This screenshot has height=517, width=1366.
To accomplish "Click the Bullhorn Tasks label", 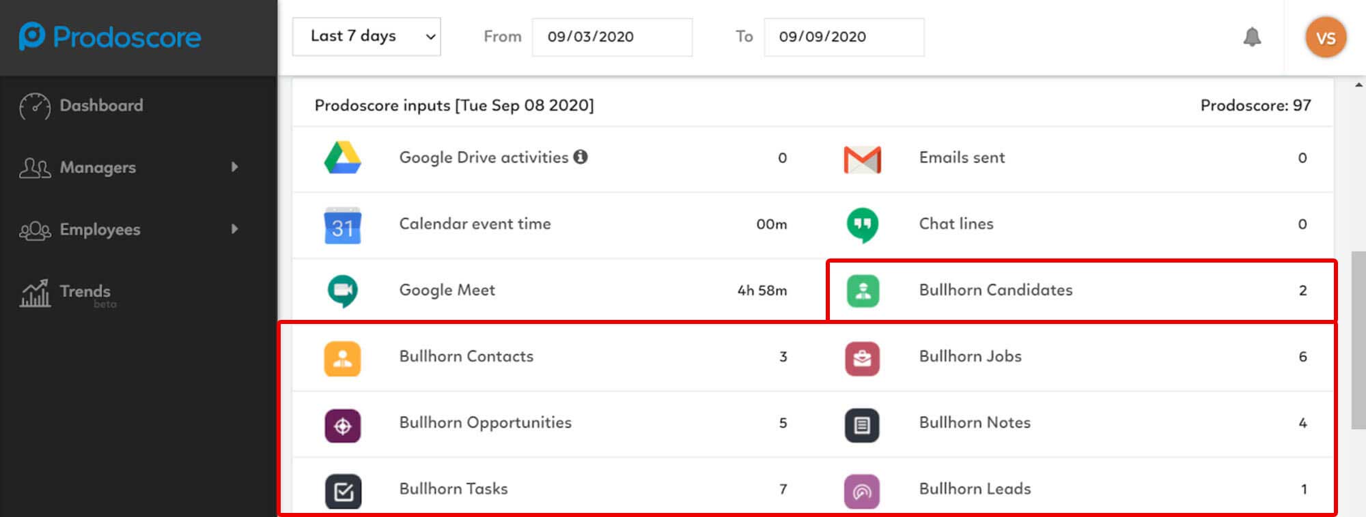I will (454, 488).
